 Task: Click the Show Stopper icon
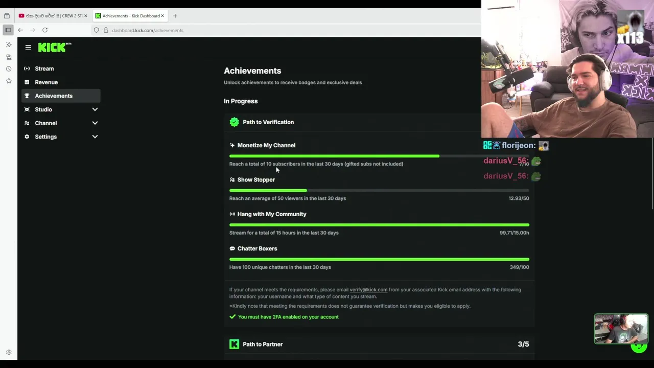click(x=232, y=180)
